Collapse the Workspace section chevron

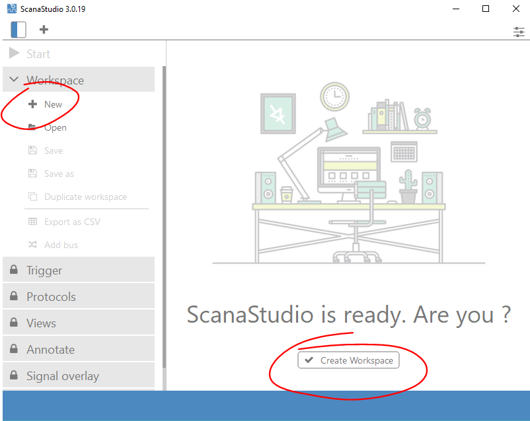[x=14, y=79]
